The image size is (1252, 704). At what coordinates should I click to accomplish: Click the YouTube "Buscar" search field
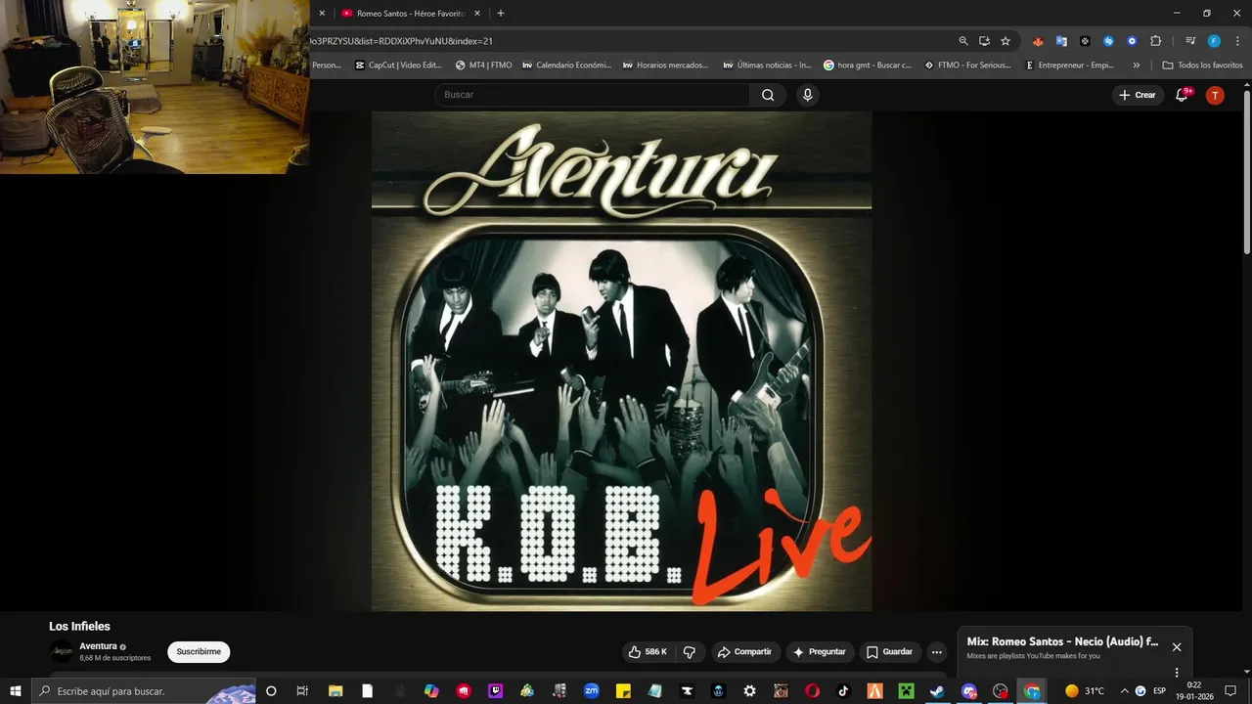point(592,95)
